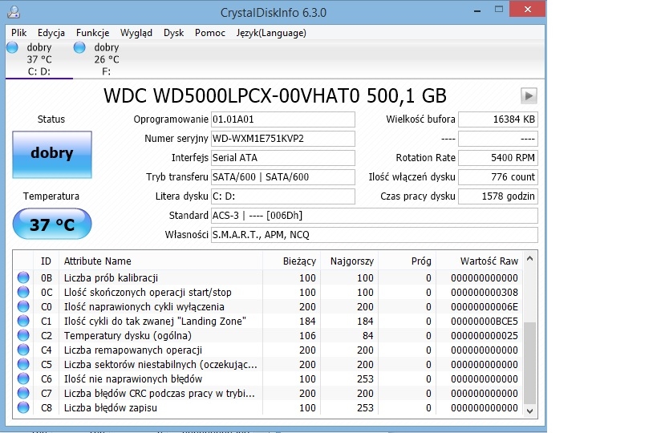Click status orb for attribute C7
Viewport: 657px width, 433px height.
point(23,393)
